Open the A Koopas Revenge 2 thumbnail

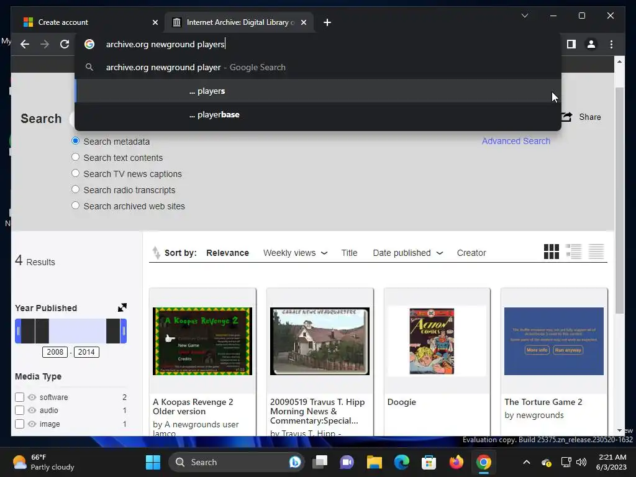pos(202,341)
